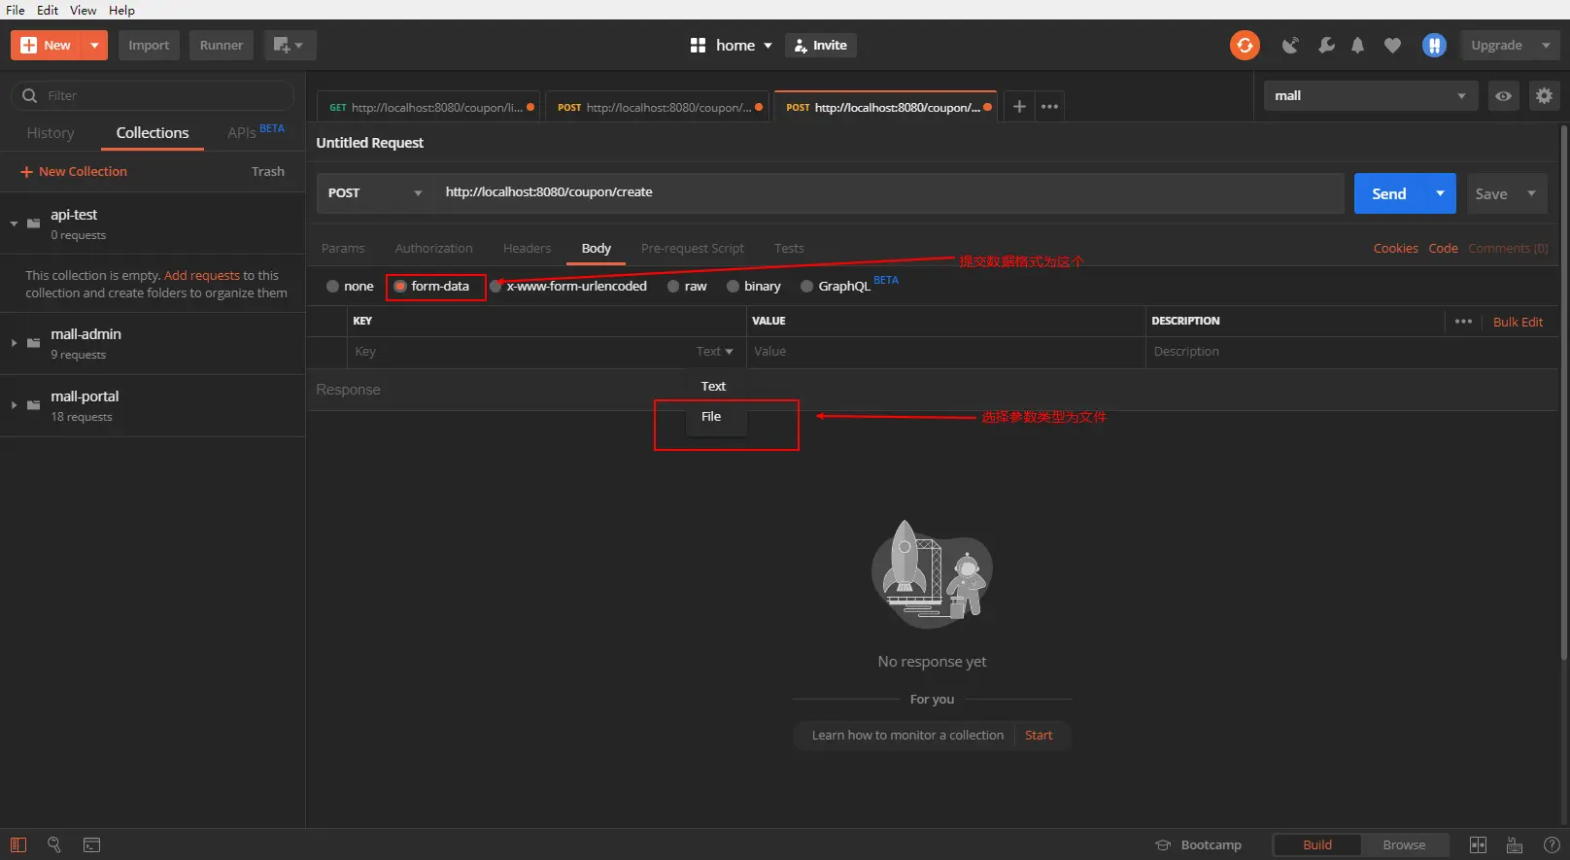This screenshot has width=1570, height=860.
Task: Select the binary body type
Action: (x=733, y=287)
